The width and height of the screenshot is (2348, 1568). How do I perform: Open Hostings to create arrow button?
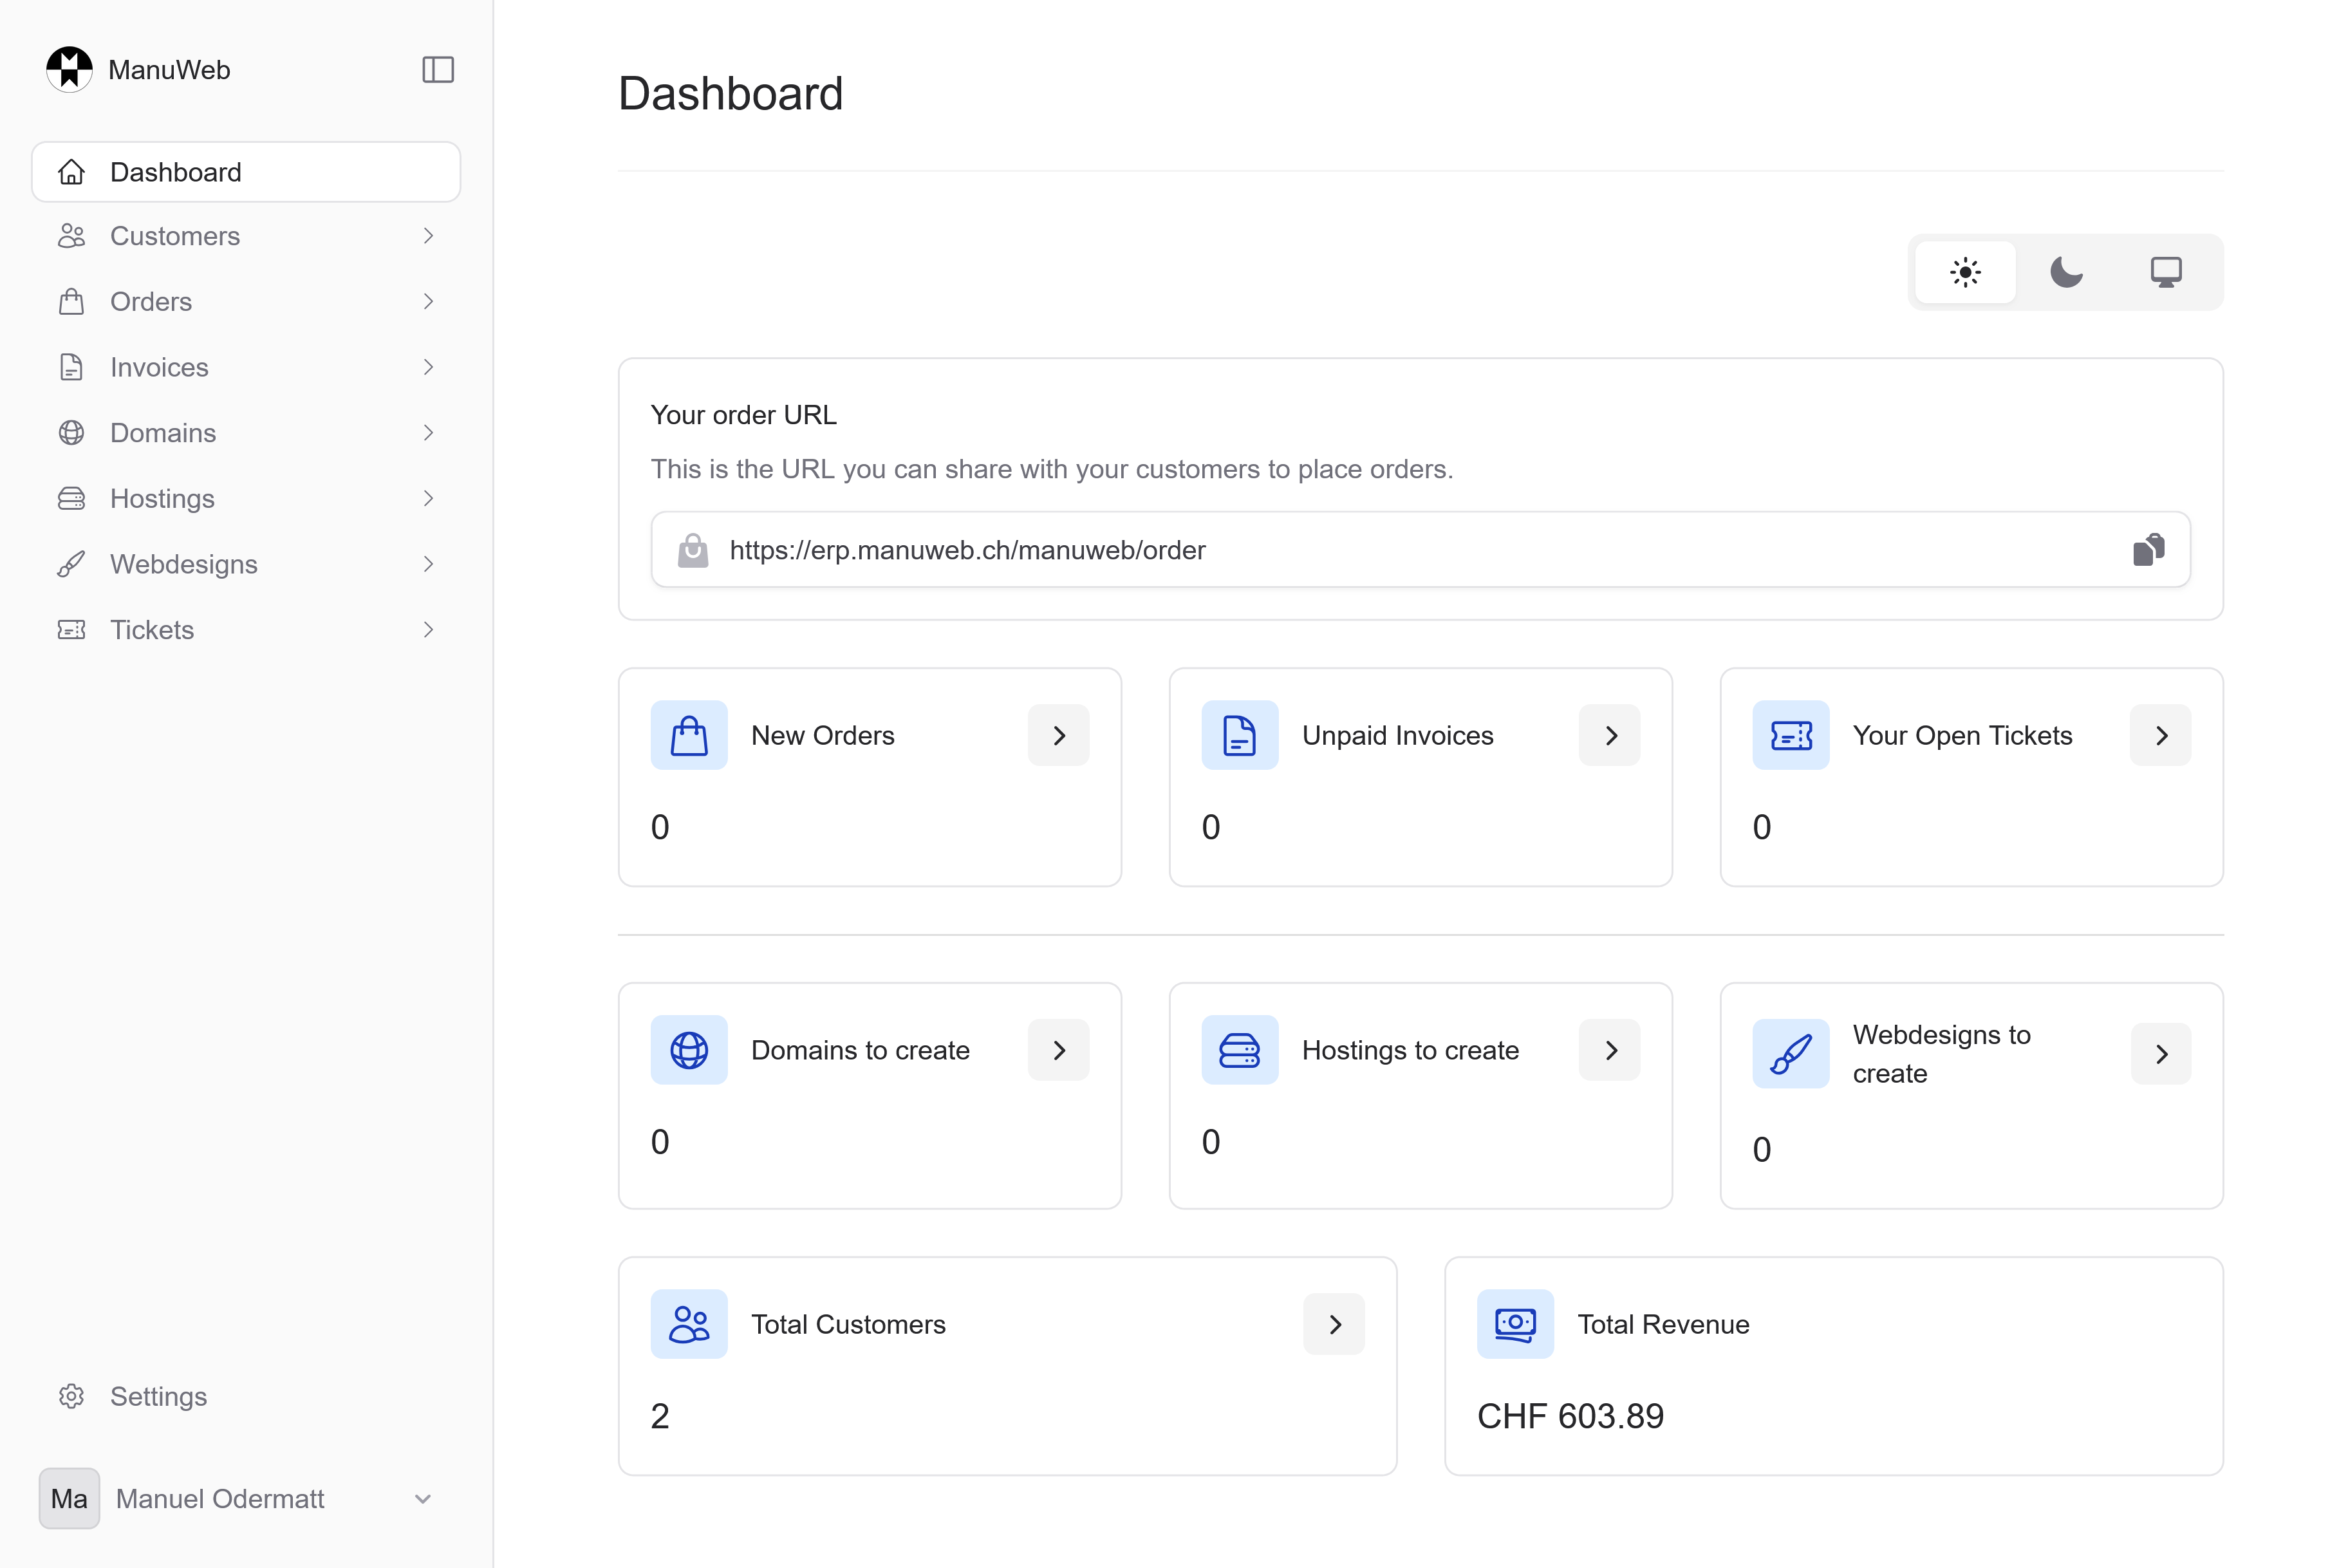click(x=1610, y=1050)
